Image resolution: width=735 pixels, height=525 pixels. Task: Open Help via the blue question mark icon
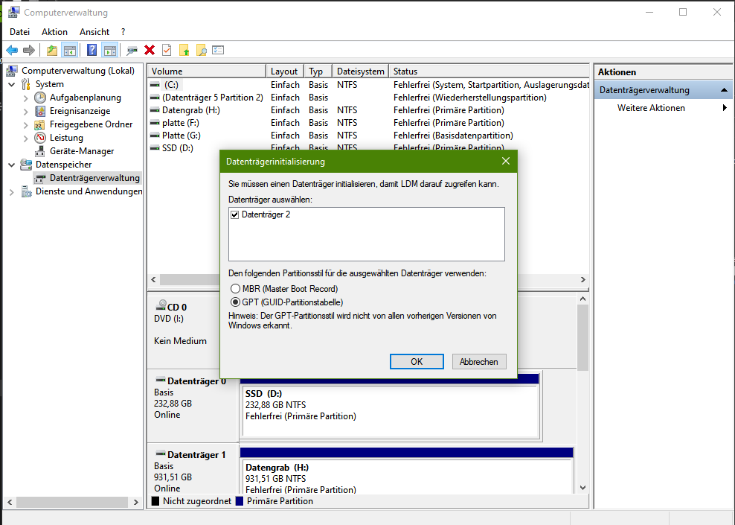pos(92,50)
